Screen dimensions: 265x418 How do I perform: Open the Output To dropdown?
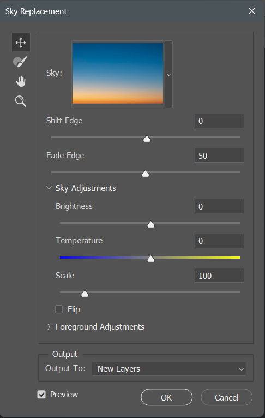pos(169,369)
